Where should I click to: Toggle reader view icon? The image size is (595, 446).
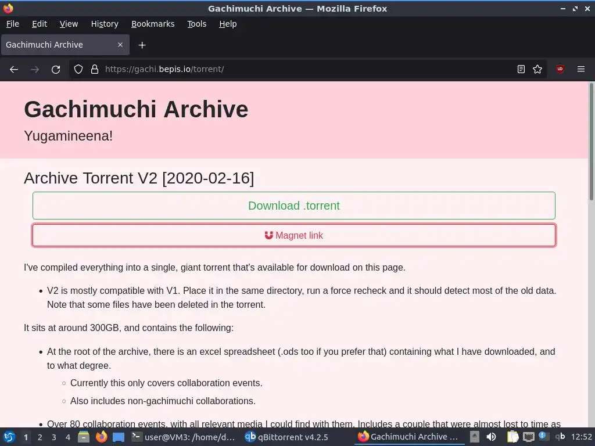coord(521,70)
